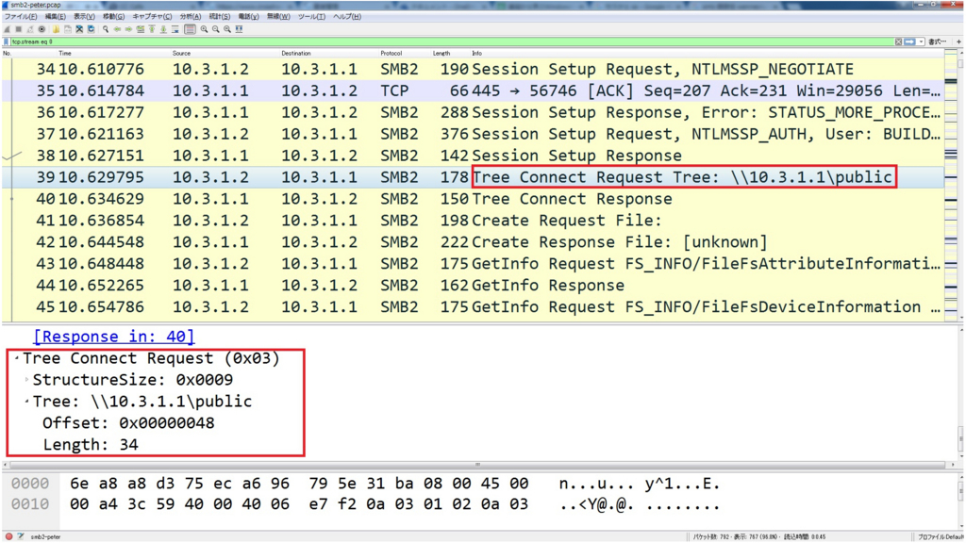Image resolution: width=966 pixels, height=543 pixels.
Task: Collapse the Tree Connect Request (0x03) node
Action: coord(17,357)
